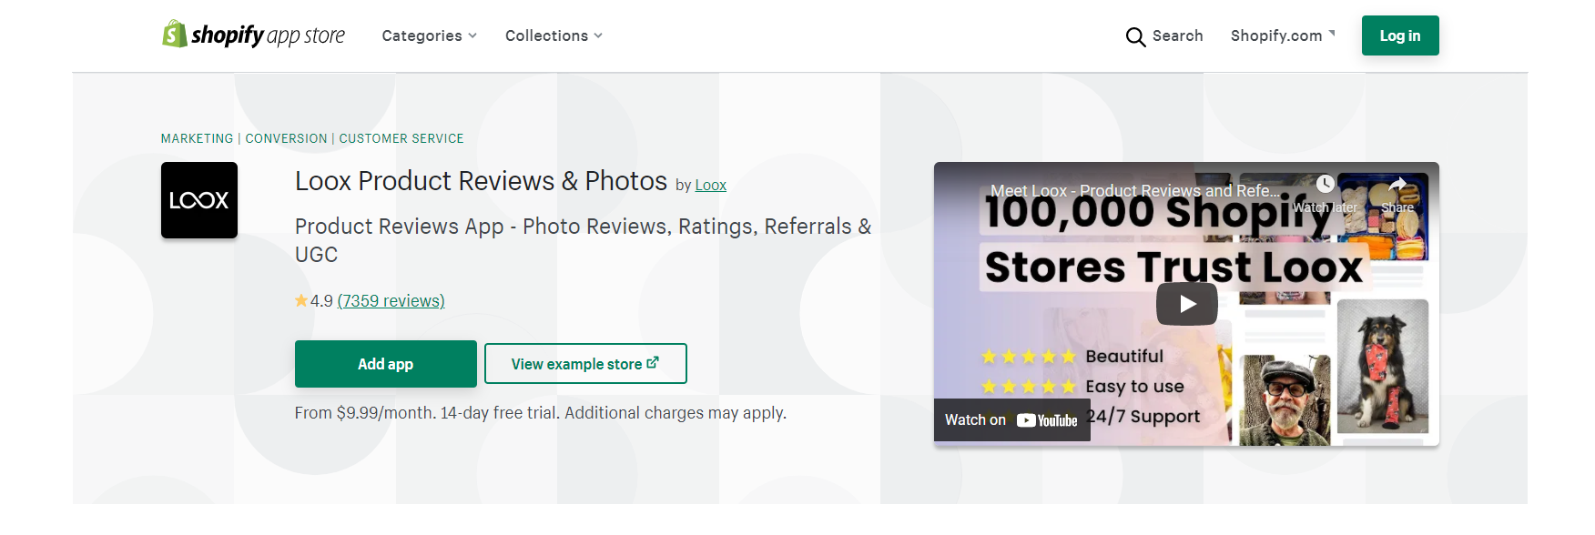Viewport: 1595px width, 535px height.
Task: Open the 7359 reviews link
Action: pos(391,301)
